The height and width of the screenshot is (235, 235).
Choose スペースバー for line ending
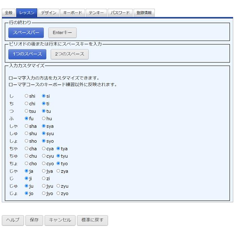point(26,33)
